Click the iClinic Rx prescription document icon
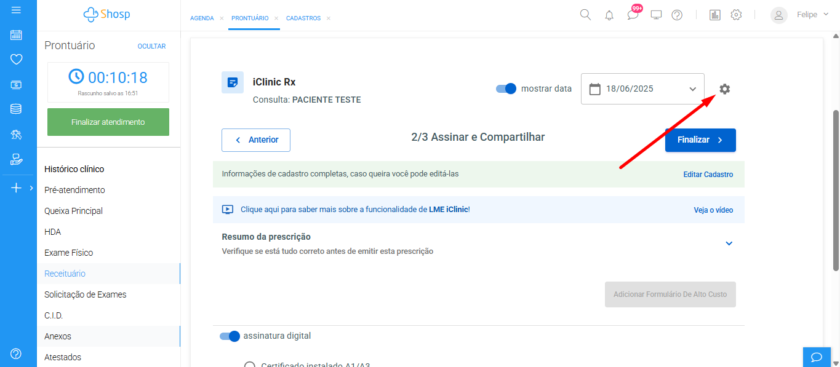840x367 pixels. 233,82
